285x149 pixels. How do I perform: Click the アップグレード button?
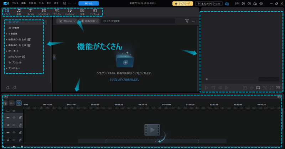click(x=182, y=4)
